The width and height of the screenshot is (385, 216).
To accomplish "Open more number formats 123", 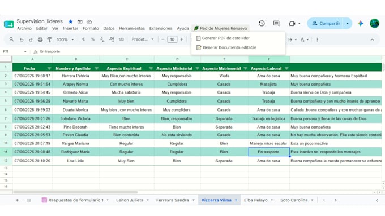I will click(x=121, y=39).
